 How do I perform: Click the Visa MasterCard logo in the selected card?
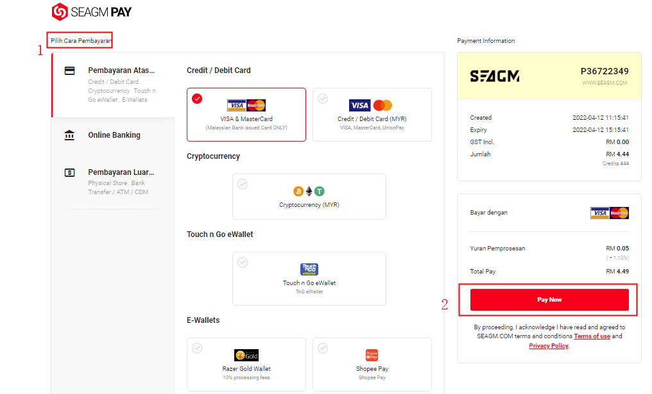[246, 106]
